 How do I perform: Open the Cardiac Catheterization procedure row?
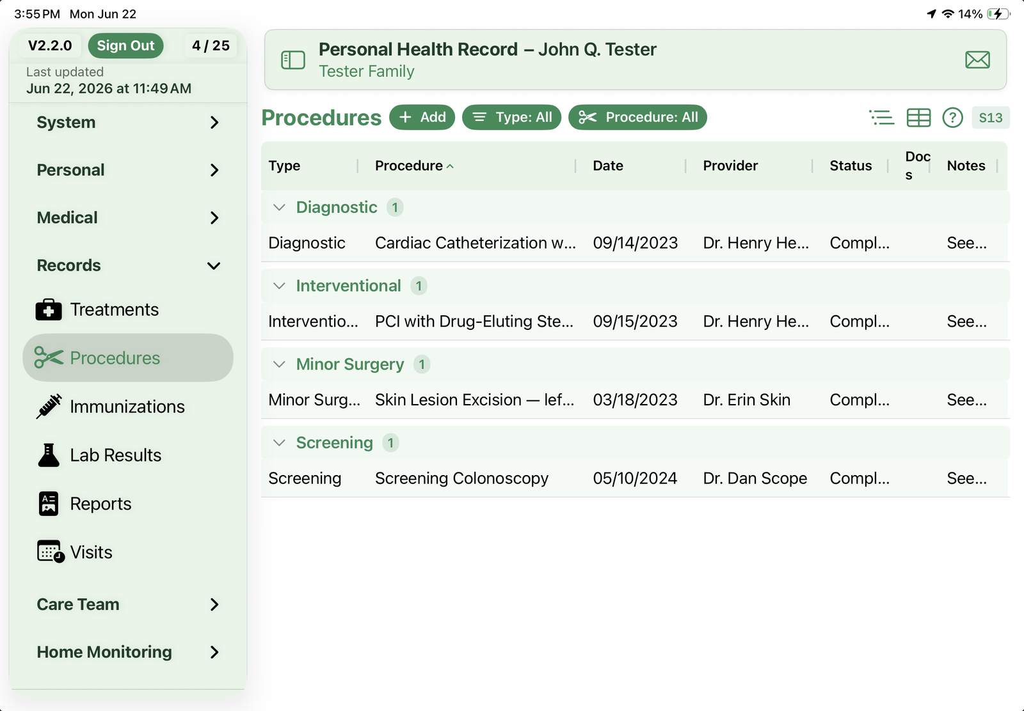[x=636, y=243]
